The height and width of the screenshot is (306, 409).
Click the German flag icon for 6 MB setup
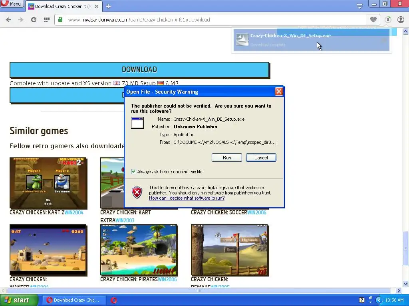point(161,83)
